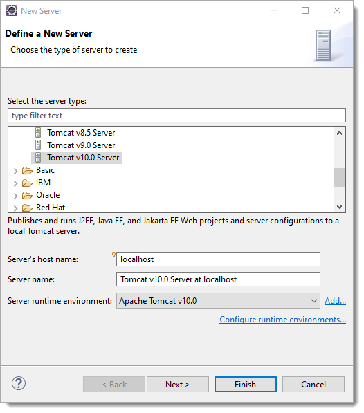Select Tomcat v9.0 Server in the list

(x=81, y=145)
